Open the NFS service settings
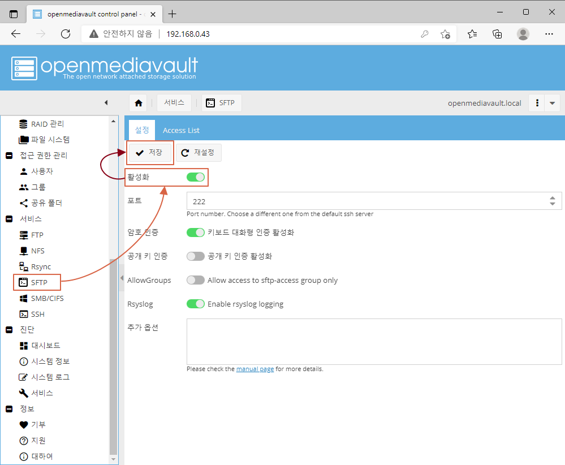 point(32,251)
